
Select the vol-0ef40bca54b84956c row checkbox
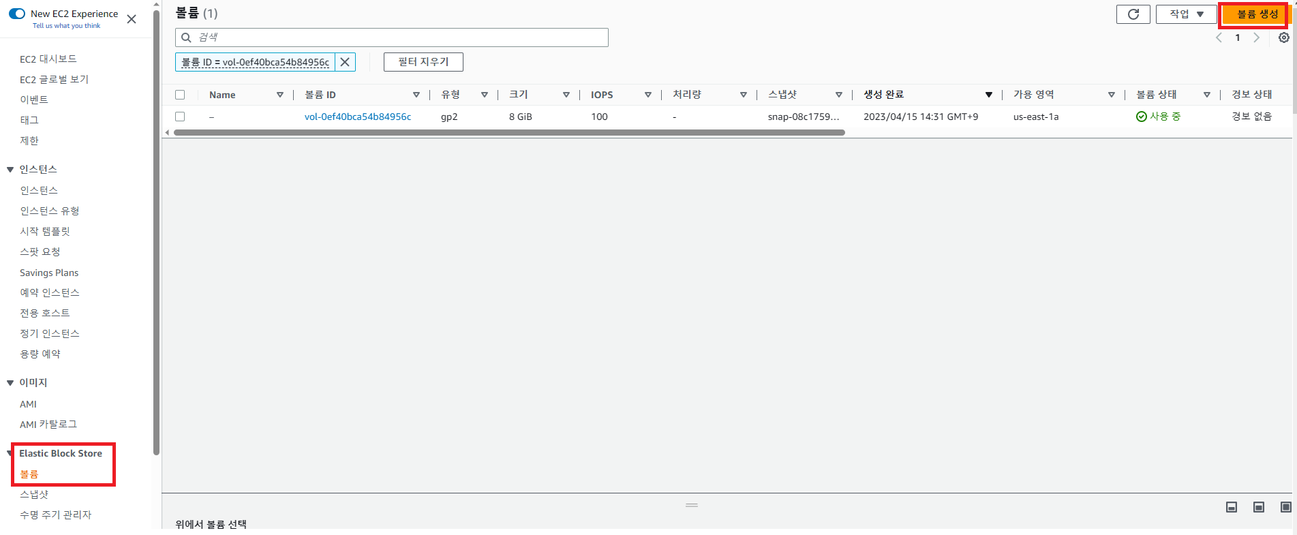(180, 117)
